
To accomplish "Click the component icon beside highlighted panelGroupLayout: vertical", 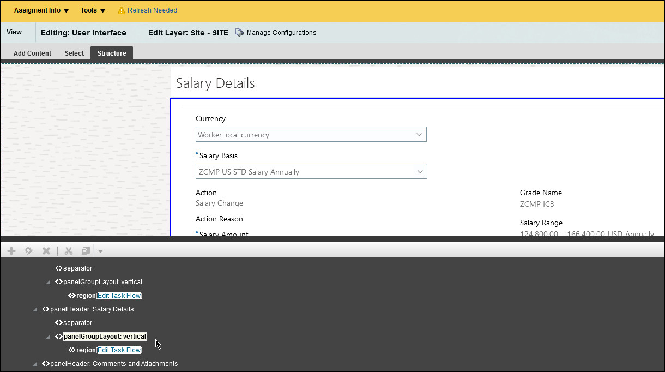I will tap(59, 337).
